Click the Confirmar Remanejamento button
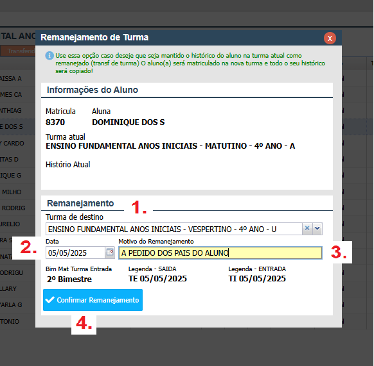This screenshot has height=366, width=374. click(93, 300)
